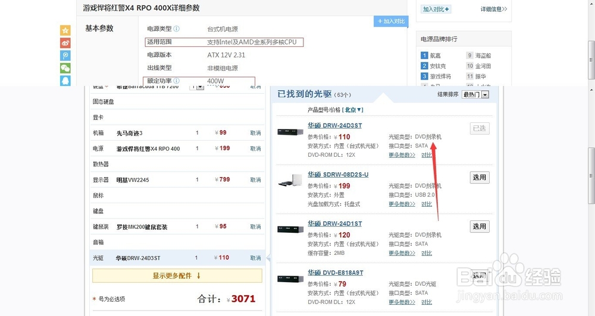
Task: Click 选用 for 华硕 SDRW-08D2S-U
Action: pyautogui.click(x=480, y=178)
